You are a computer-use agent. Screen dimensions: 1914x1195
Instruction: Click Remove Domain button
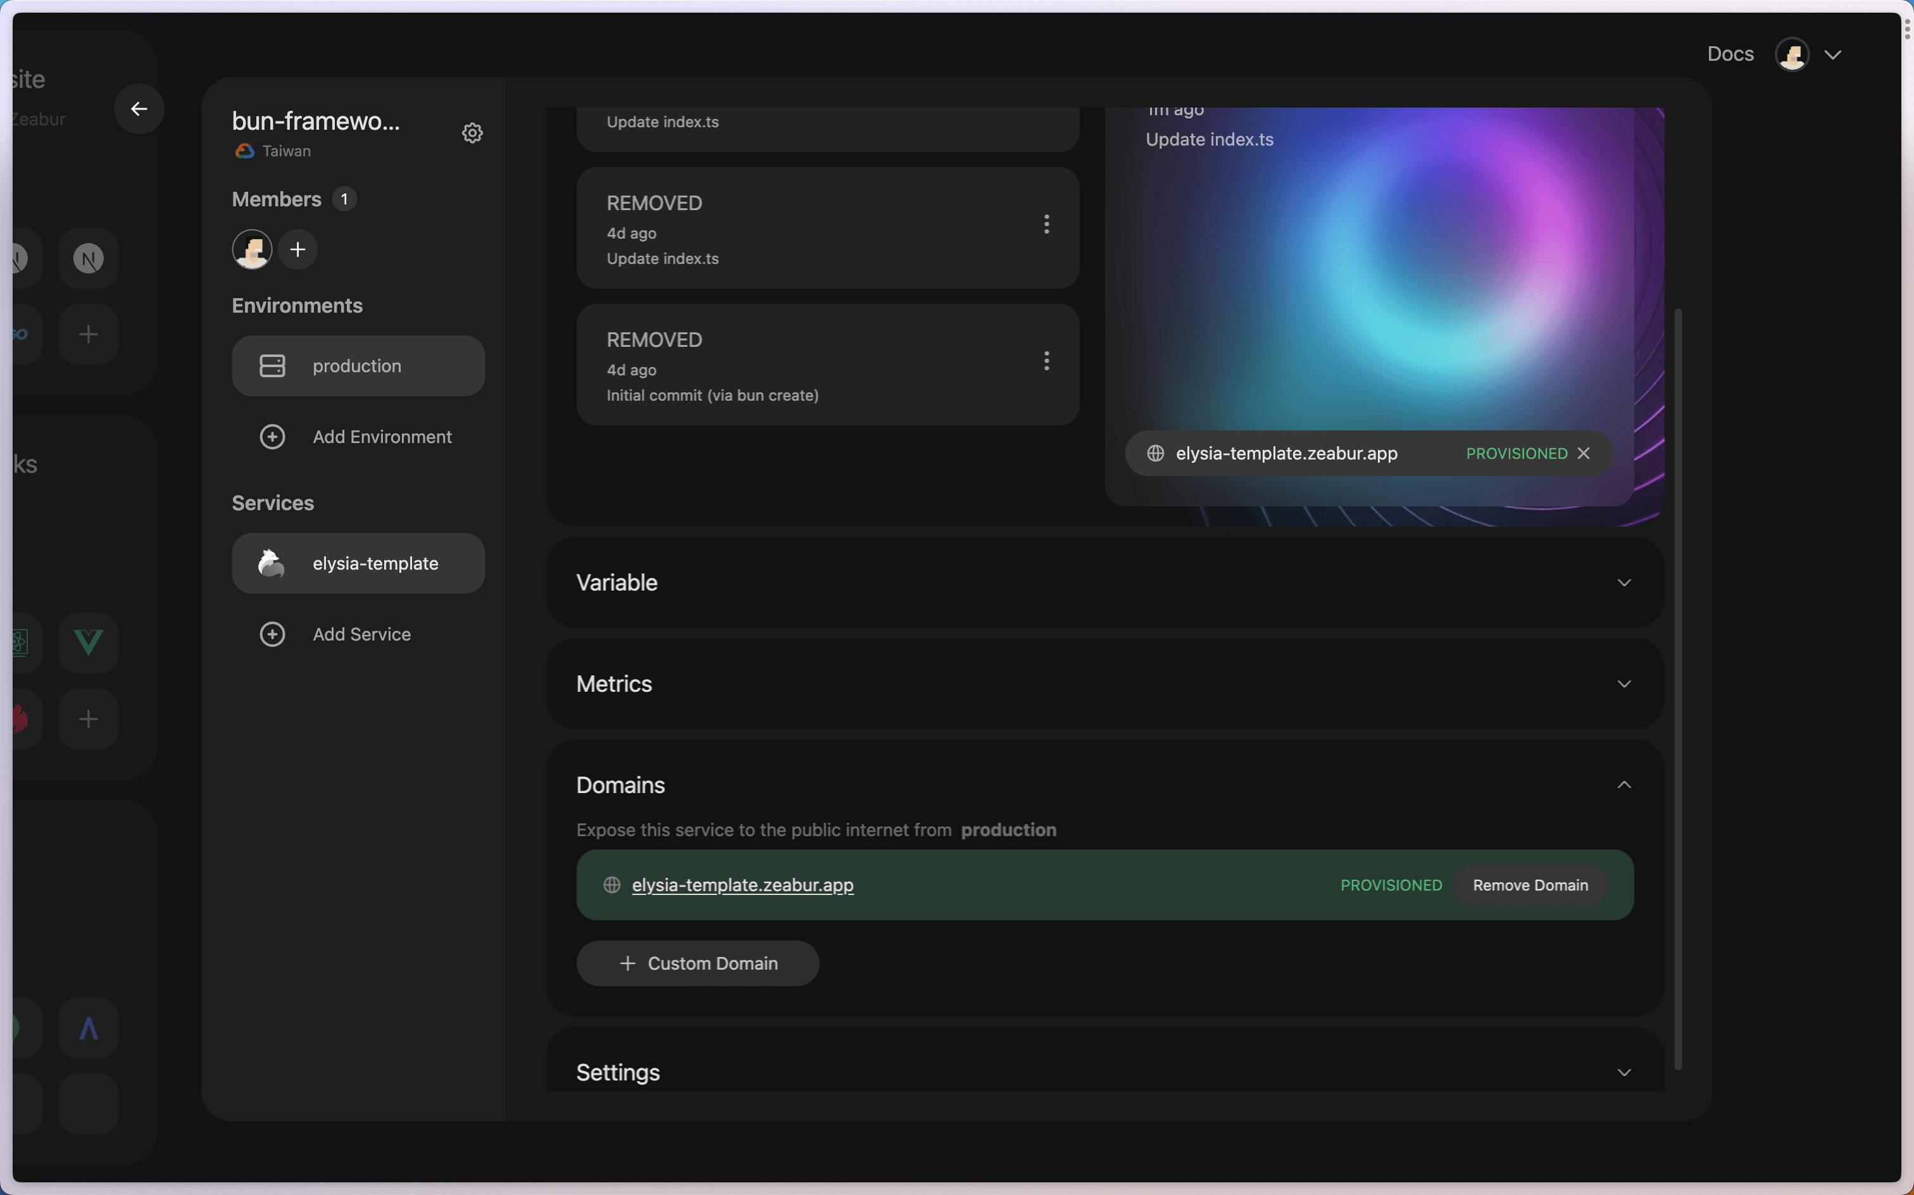(x=1530, y=885)
